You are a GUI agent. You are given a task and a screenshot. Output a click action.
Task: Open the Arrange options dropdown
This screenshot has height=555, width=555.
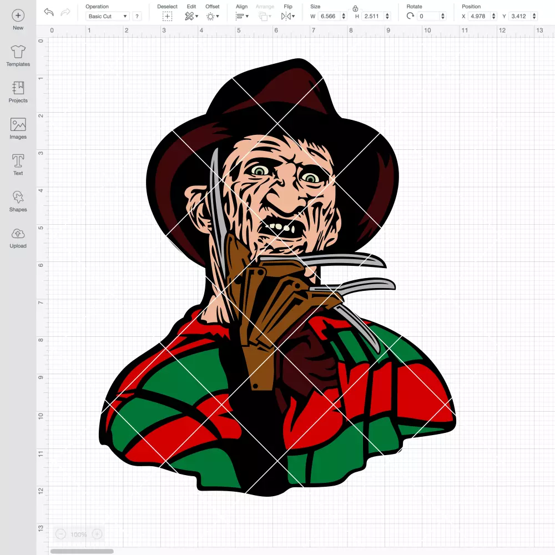point(265,16)
